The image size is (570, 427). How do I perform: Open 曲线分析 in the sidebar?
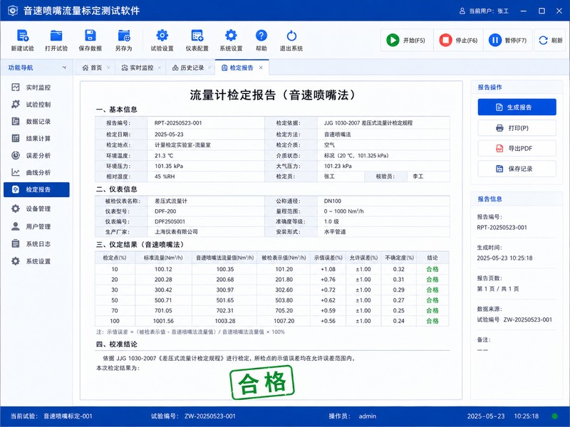click(36, 172)
